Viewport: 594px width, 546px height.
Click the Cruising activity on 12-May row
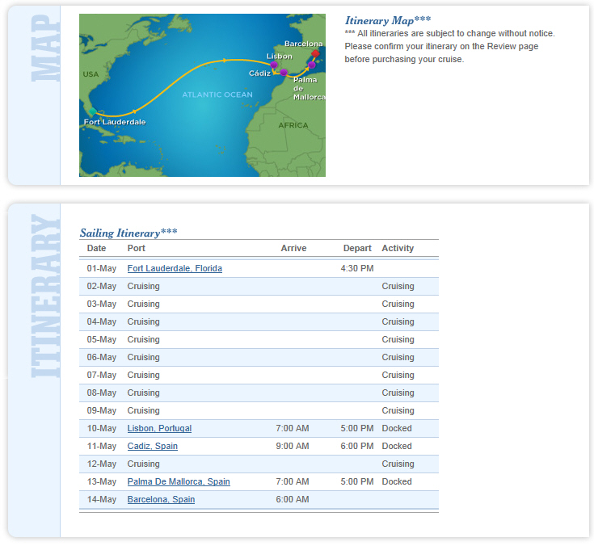[x=398, y=464]
